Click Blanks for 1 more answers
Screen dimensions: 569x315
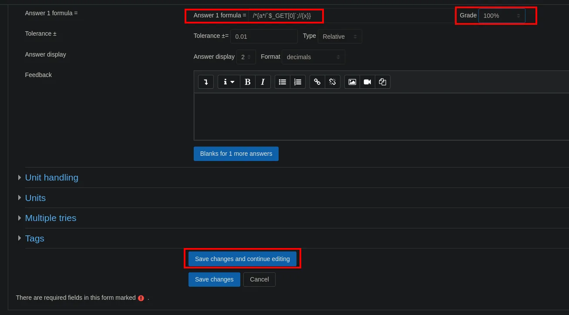[236, 154]
